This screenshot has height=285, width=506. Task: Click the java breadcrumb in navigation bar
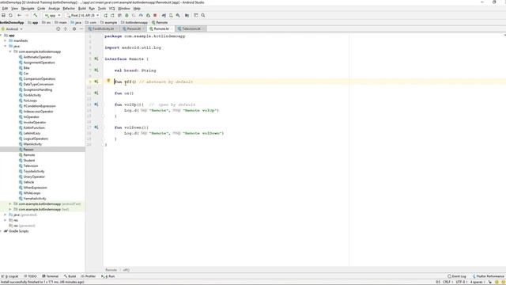pos(76,23)
